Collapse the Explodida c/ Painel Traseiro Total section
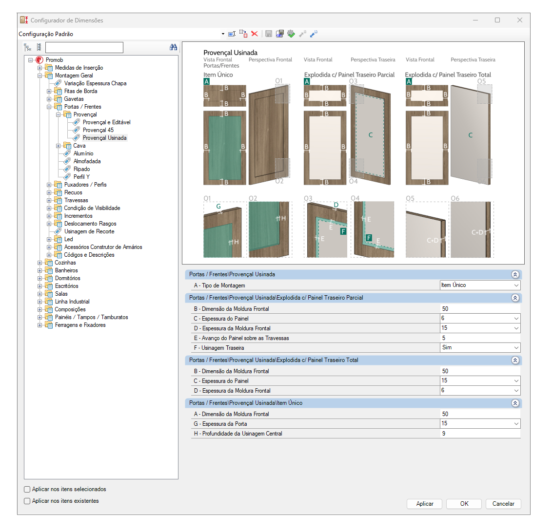The width and height of the screenshot is (553, 532). click(515, 360)
